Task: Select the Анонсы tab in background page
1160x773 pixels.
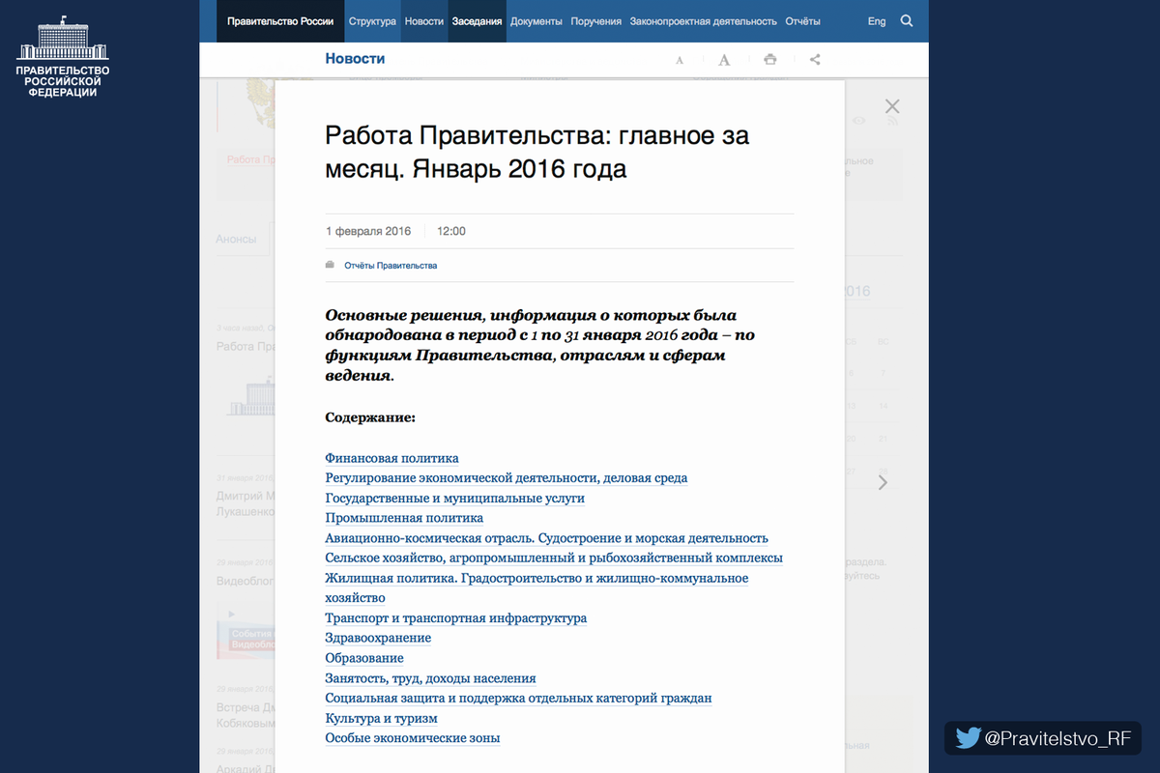Action: 236,239
